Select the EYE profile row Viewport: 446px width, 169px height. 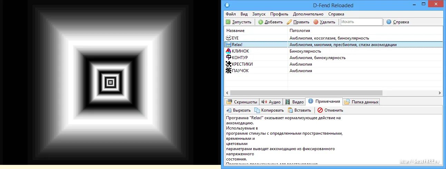pos(333,38)
